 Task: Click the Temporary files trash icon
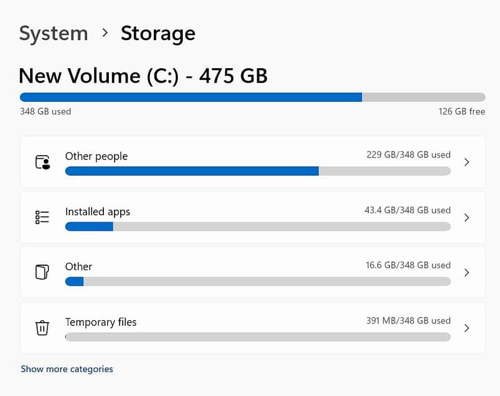(x=42, y=328)
